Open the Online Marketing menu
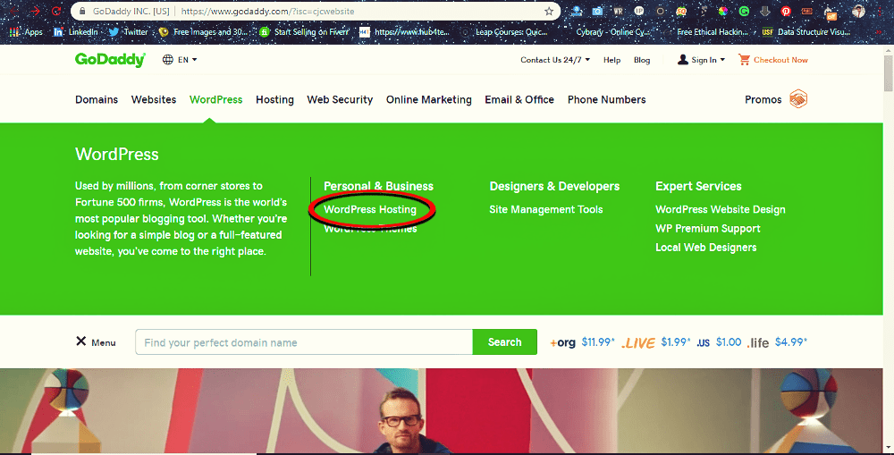The height and width of the screenshot is (455, 894). (x=429, y=100)
